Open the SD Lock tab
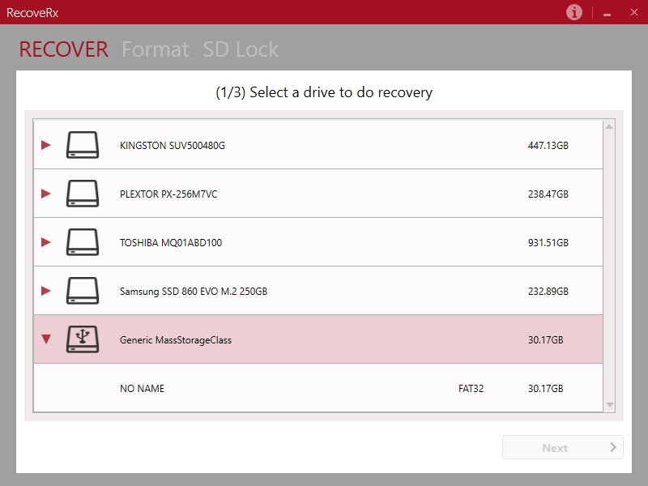Viewport: 648px width, 486px height. click(241, 49)
